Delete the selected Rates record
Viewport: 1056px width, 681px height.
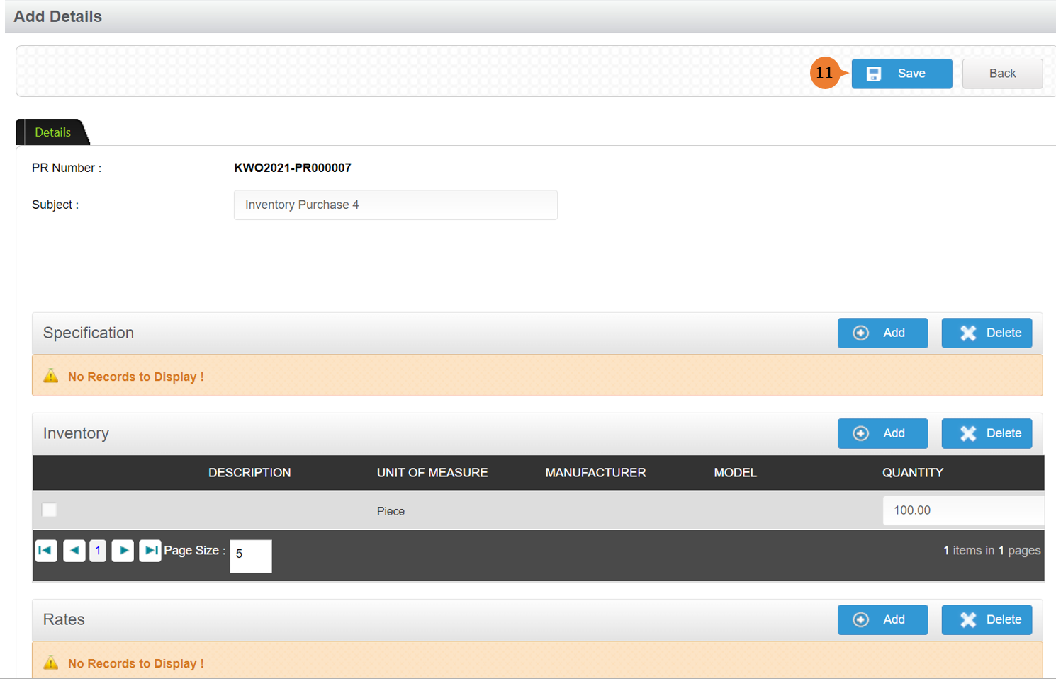coord(987,619)
